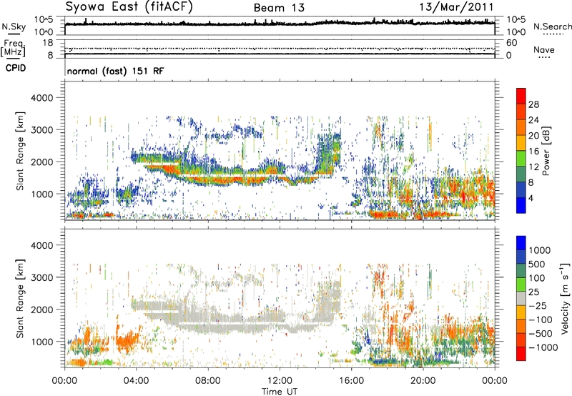Click velocity colorbar value '-1000'
Viewport: 572px width, 396px height.
pos(543,347)
